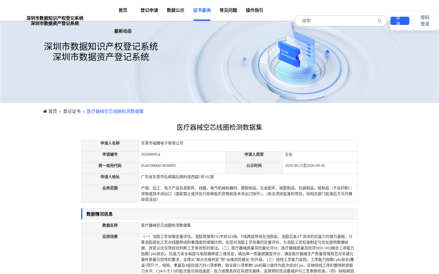Click credit code 91441900663363689Y

click(159, 166)
